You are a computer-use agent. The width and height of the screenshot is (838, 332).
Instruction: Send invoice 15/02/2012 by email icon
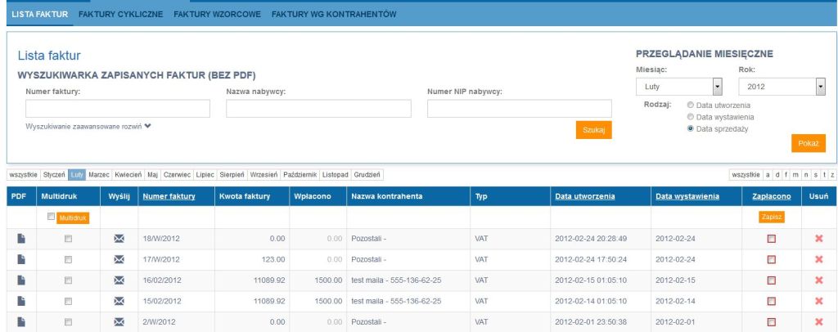point(119,302)
